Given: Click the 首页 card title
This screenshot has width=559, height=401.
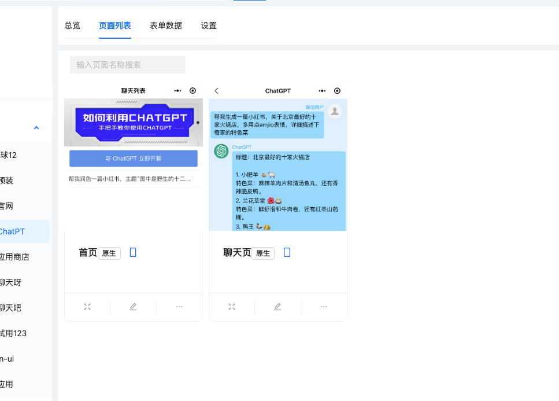Looking at the screenshot, I should pyautogui.click(x=88, y=253).
